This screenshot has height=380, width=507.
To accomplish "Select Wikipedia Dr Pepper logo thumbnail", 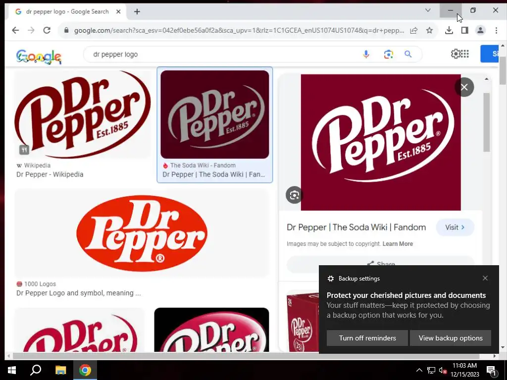I will [x=83, y=115].
